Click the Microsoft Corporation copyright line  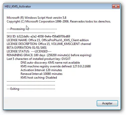tap(59, 21)
